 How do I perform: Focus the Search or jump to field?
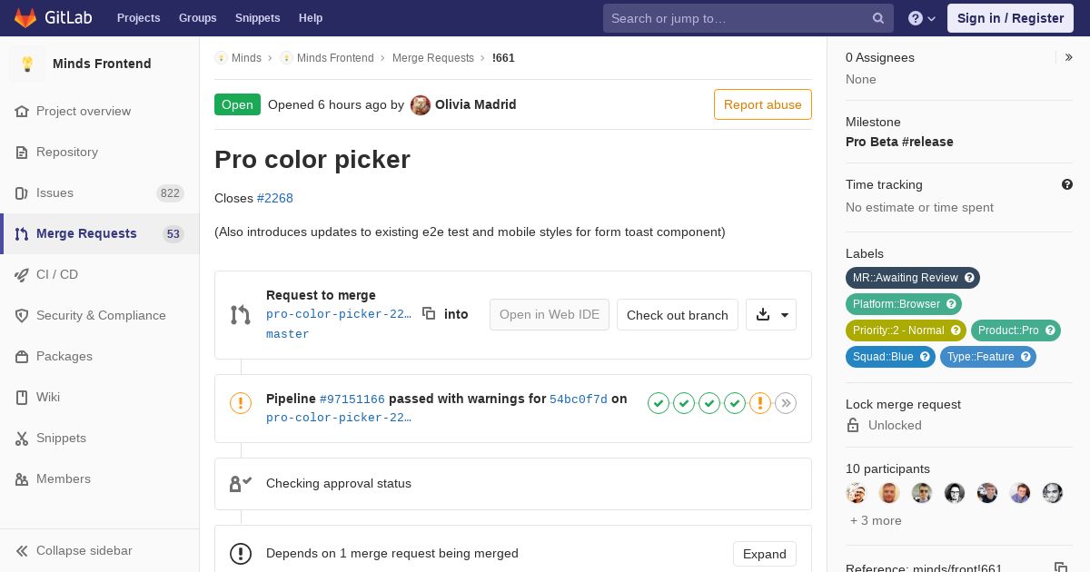[x=738, y=18]
